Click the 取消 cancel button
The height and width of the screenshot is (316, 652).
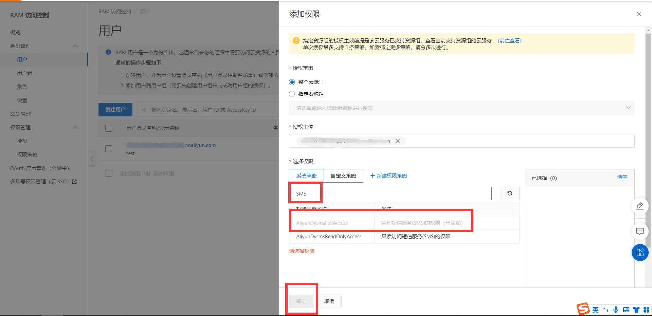(329, 301)
